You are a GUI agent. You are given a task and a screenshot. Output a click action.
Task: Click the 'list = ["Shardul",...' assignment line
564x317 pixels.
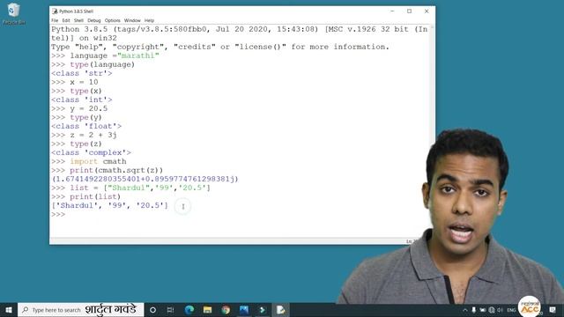coord(140,188)
